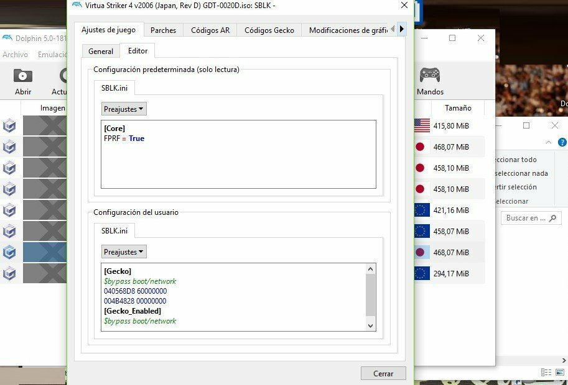The image size is (568, 385).
Task: Click the blue help question mark icon
Action: (562, 142)
